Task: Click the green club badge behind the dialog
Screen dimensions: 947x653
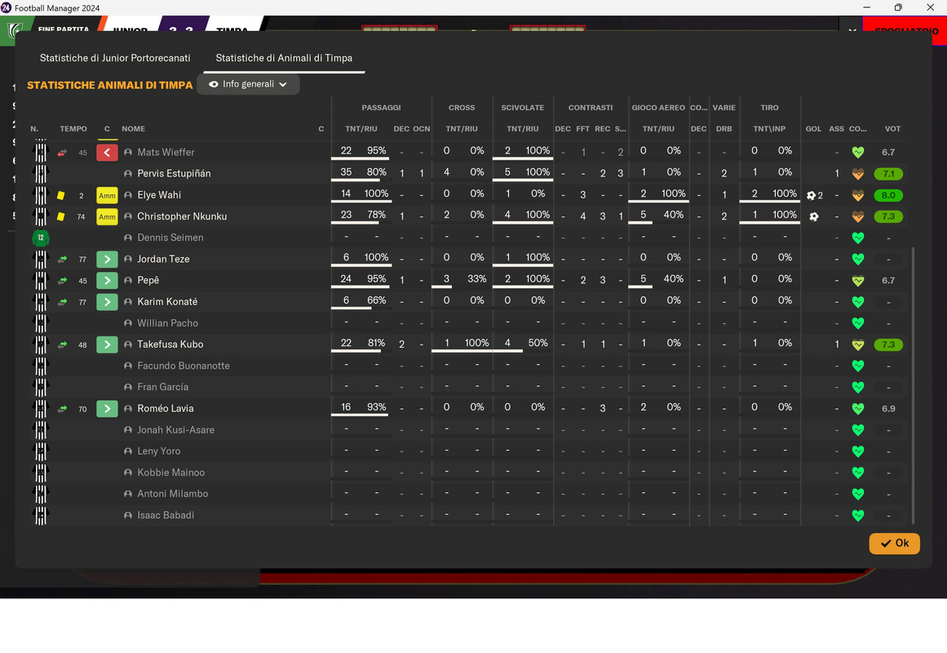Action: (x=15, y=30)
